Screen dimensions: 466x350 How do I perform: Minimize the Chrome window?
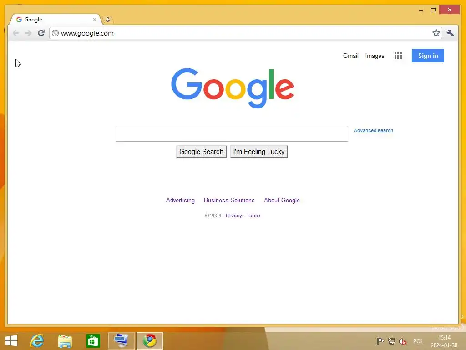(421, 10)
